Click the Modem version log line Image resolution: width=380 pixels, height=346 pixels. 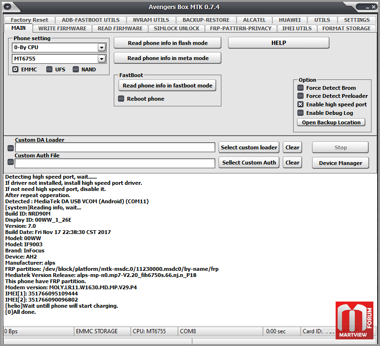click(x=71, y=287)
